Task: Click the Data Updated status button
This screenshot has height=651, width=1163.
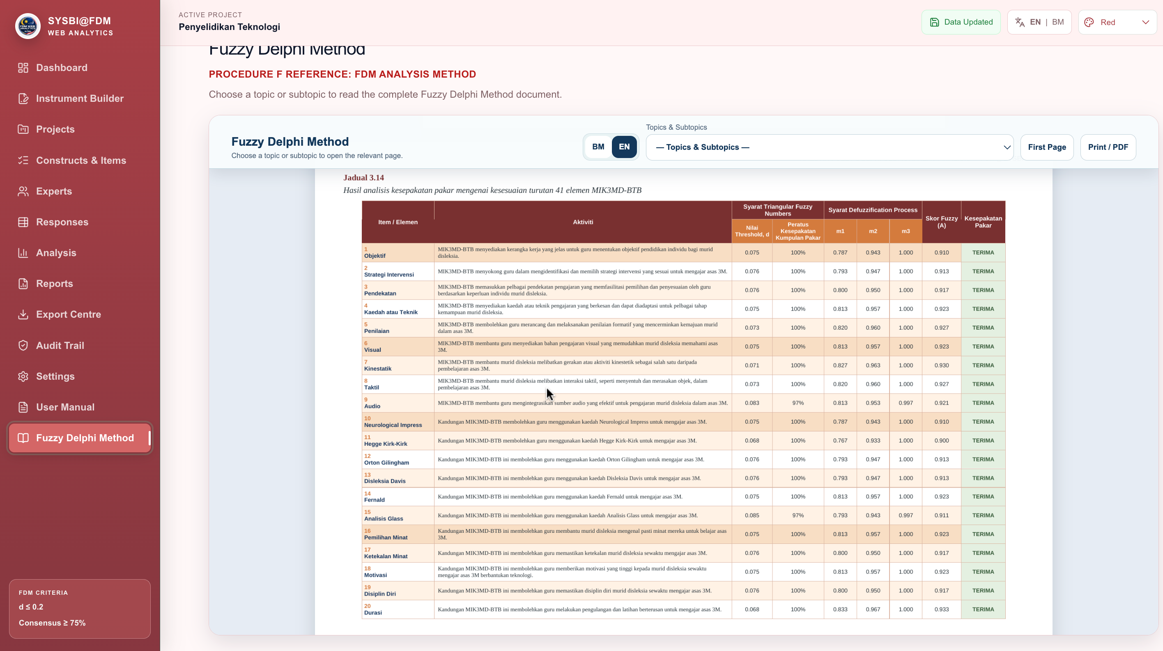Action: (961, 22)
